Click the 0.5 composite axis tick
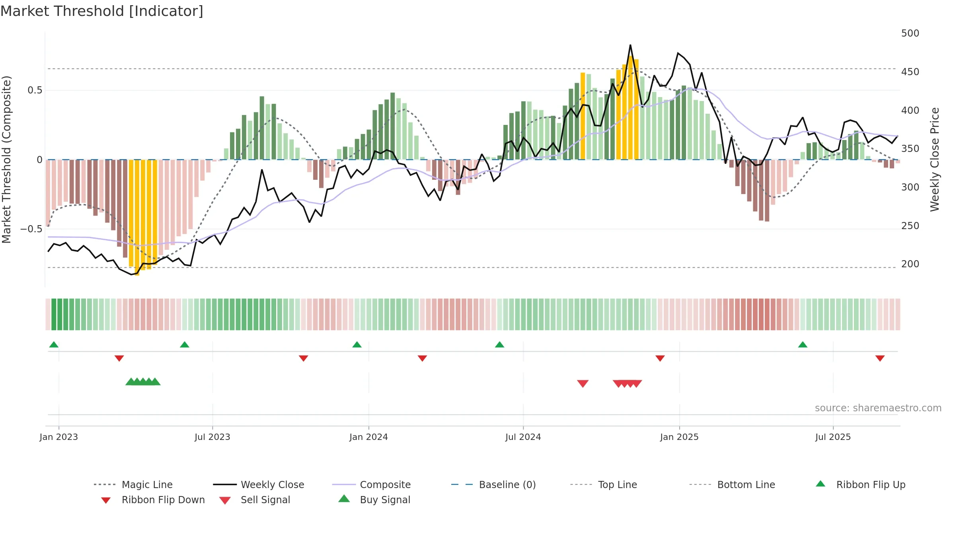Screen dimensions: 955x537 click(x=35, y=90)
